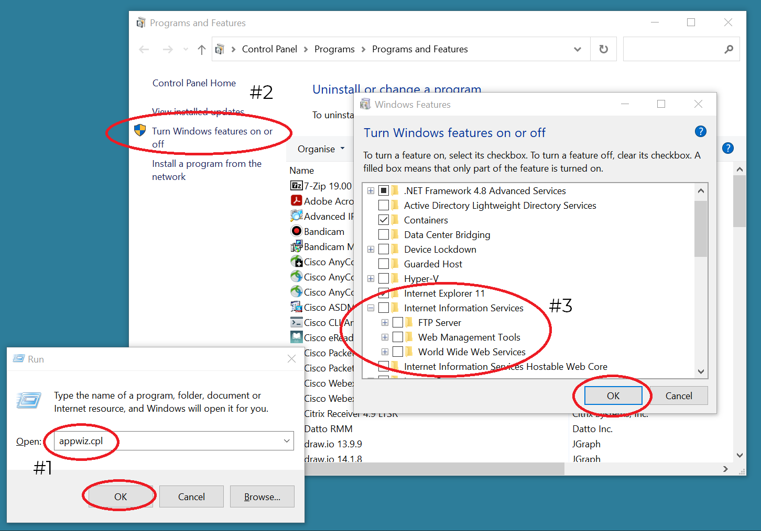Go forward with the right arrow button
The image size is (761, 531).
[x=168, y=49]
